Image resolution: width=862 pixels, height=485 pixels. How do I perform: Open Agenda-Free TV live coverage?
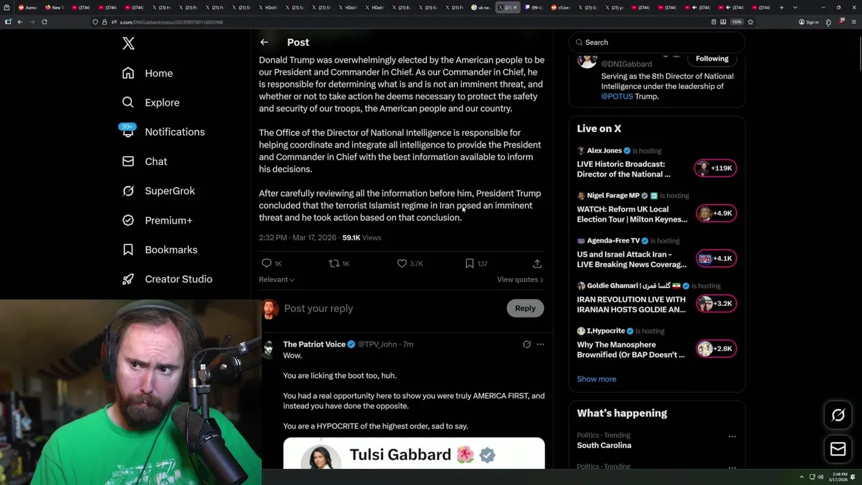(x=632, y=259)
